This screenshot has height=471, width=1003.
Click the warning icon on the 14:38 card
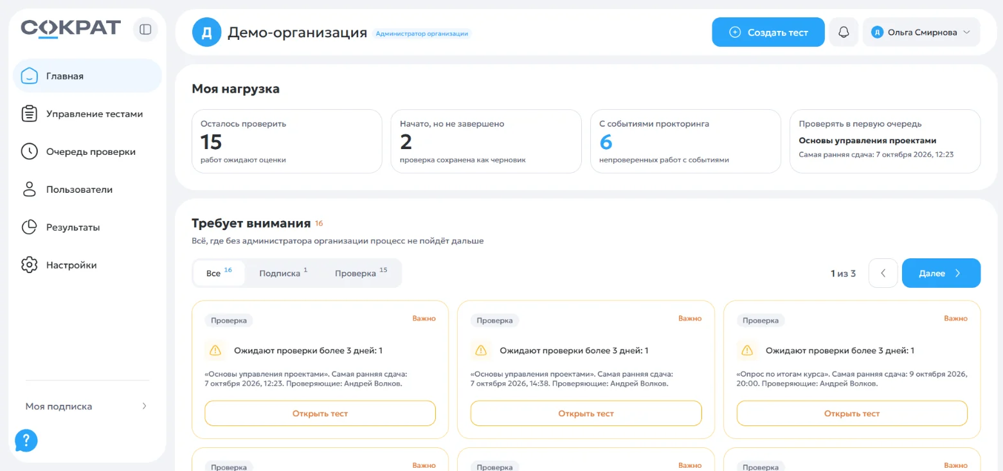[481, 350]
